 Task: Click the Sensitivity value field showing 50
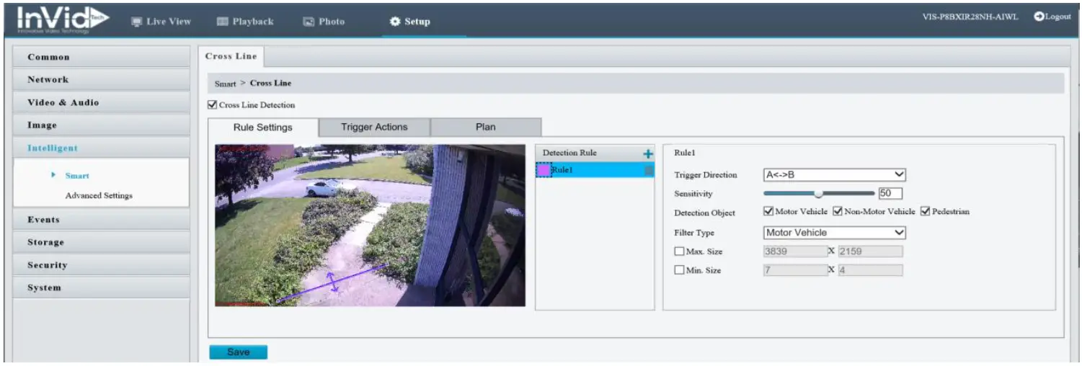pyautogui.click(x=890, y=193)
